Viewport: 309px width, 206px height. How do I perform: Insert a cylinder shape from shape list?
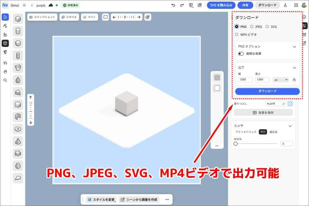tap(18, 31)
